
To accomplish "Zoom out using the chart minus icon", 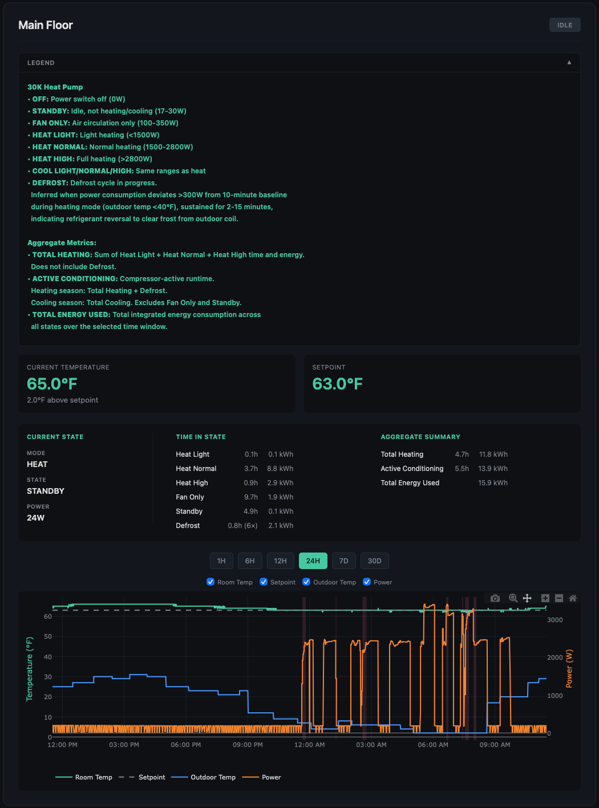I will (559, 598).
